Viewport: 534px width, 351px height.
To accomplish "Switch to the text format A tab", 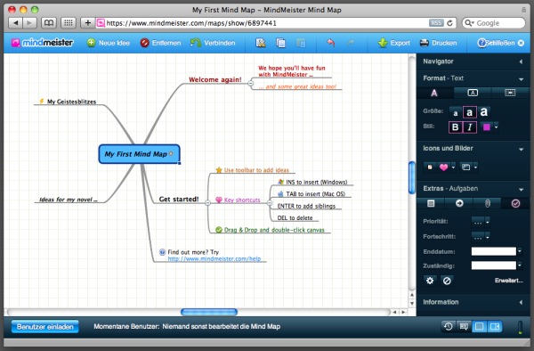I will point(434,93).
